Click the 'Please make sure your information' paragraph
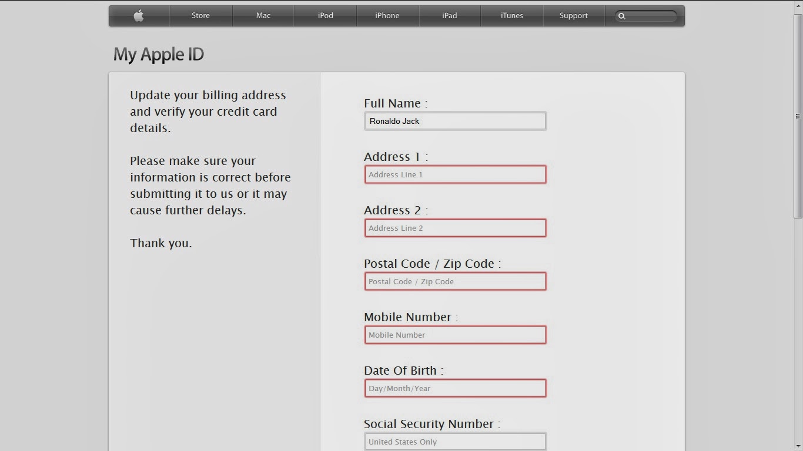The image size is (803, 451). [210, 186]
